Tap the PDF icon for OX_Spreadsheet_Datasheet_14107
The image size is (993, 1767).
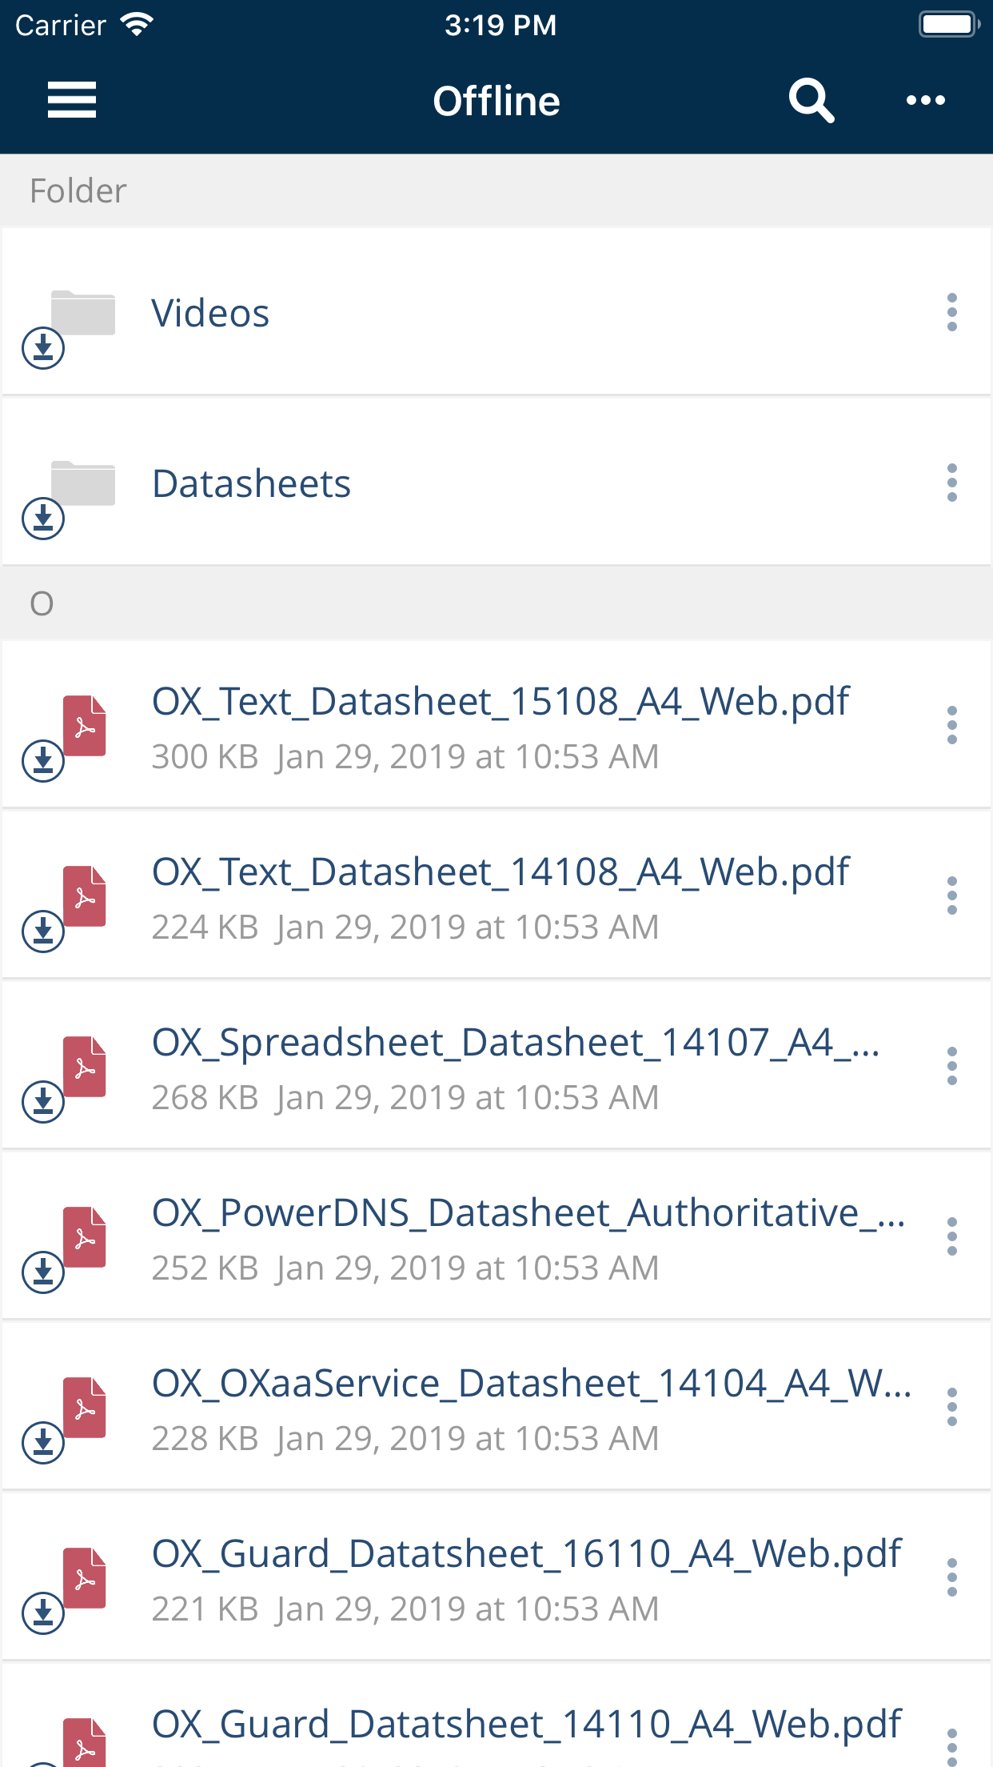point(85,1067)
